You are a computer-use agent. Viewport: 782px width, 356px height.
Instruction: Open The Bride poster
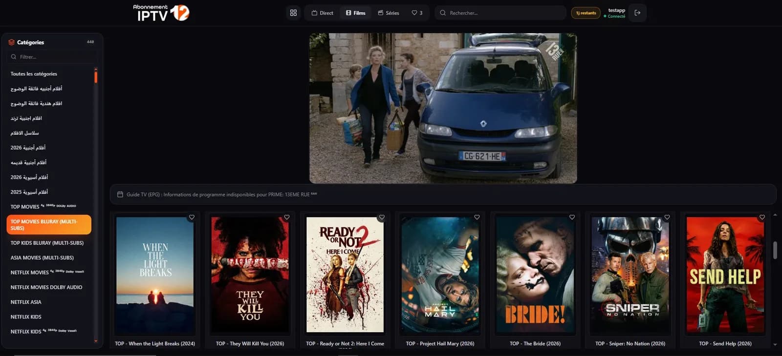(535, 275)
